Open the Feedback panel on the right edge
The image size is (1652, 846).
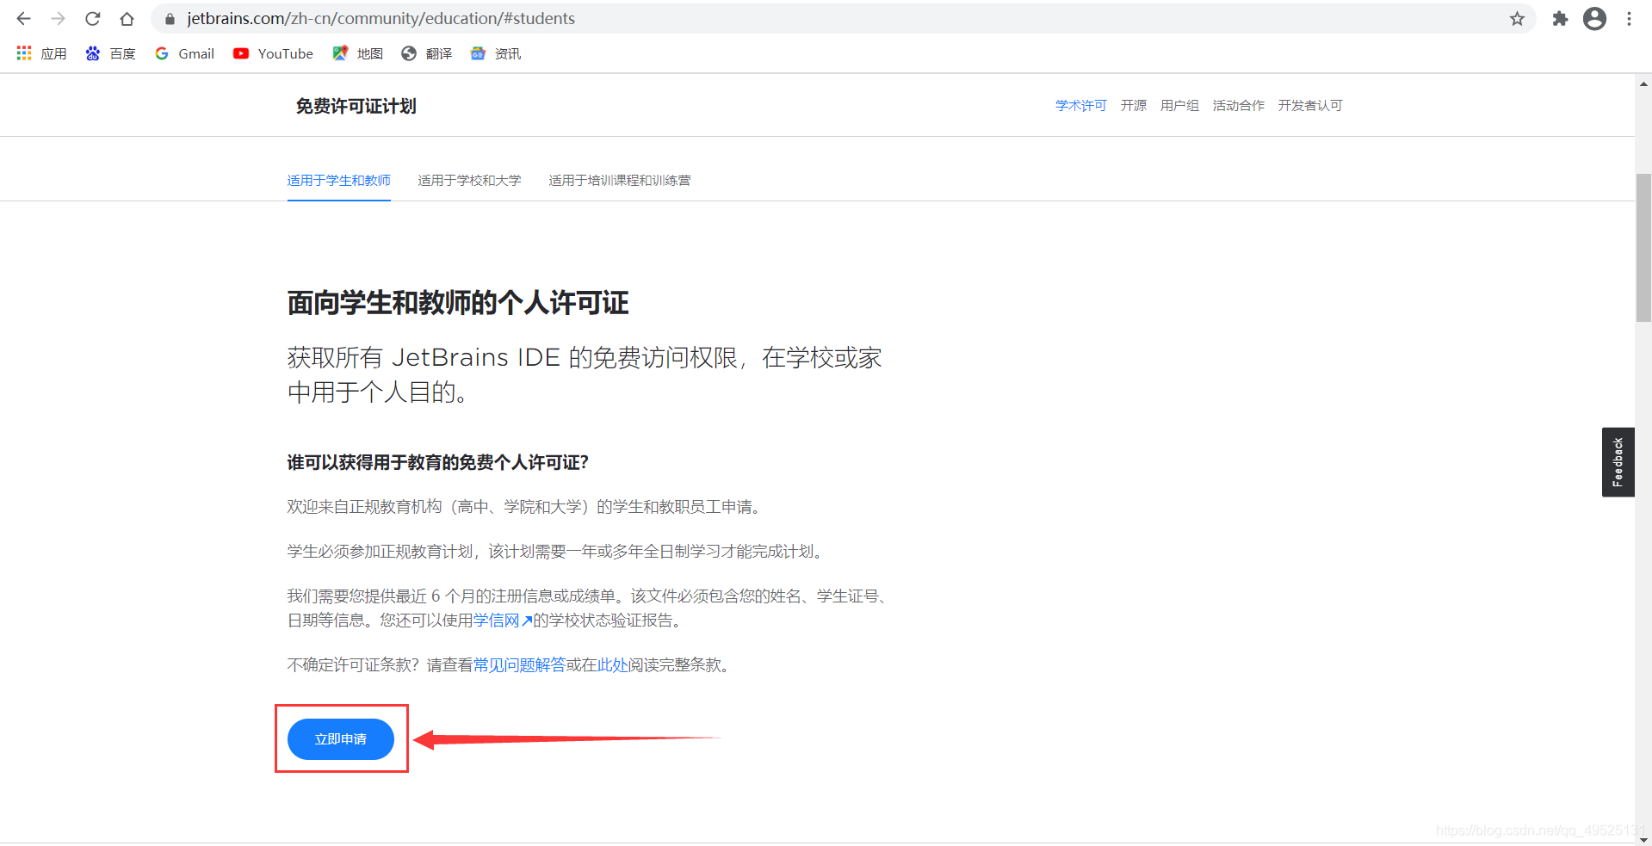[x=1618, y=462]
